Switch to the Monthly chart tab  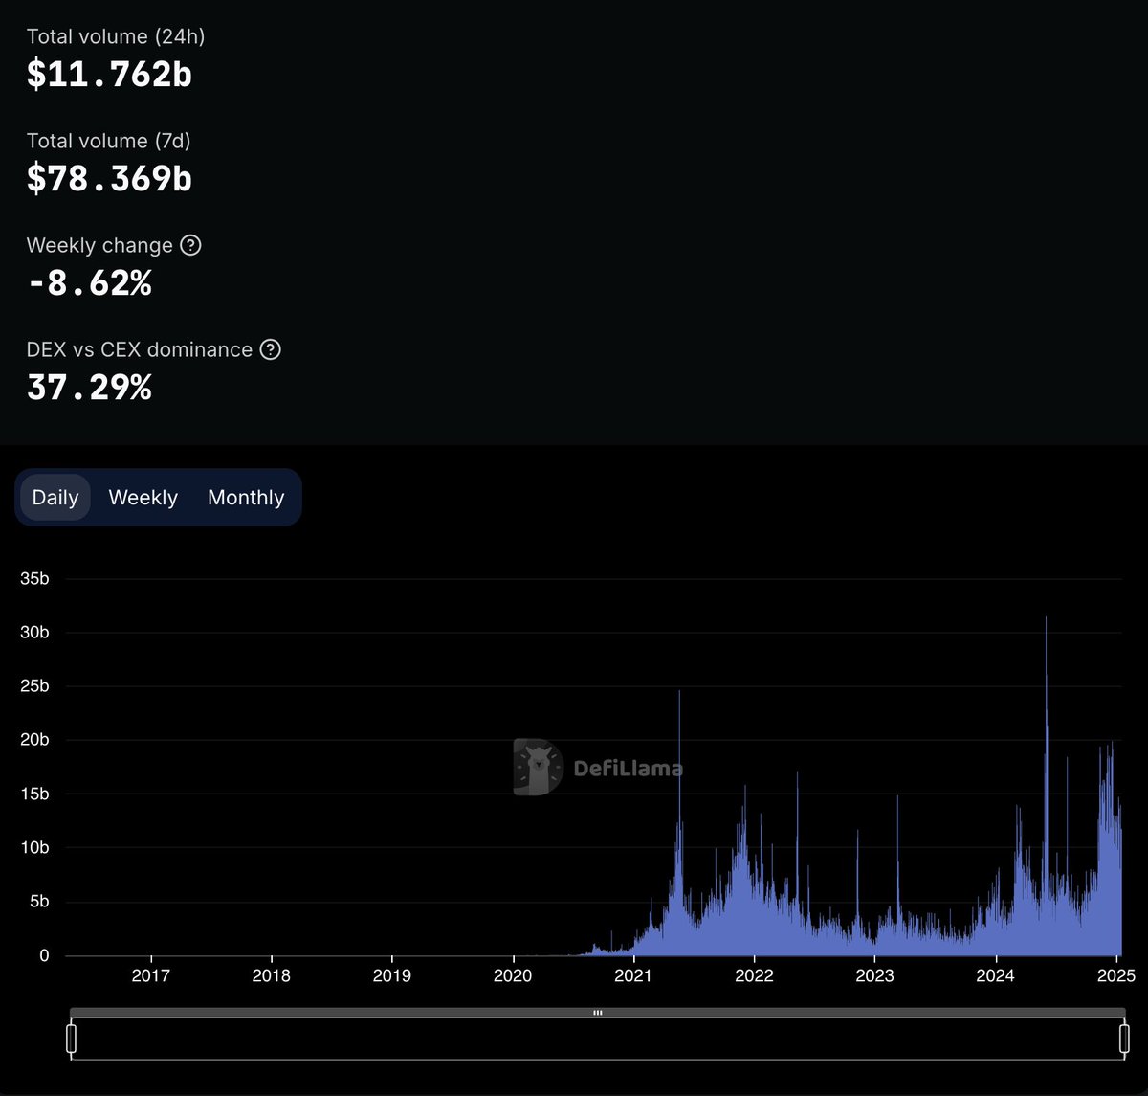coord(246,498)
